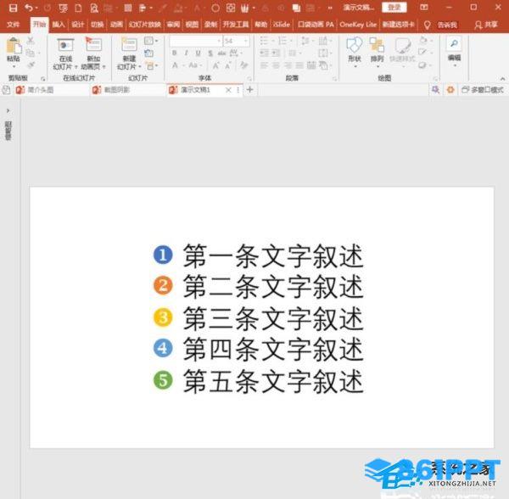Screen dimensions: 509x499
Task: Open the font color A button
Action: pos(177,65)
